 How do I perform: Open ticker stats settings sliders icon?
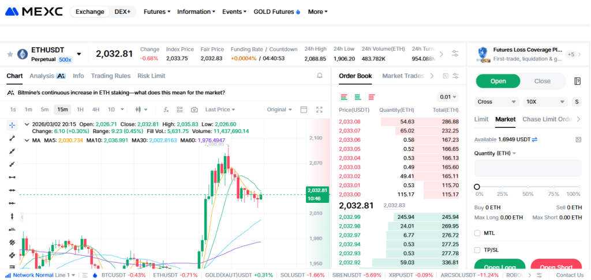click(x=455, y=54)
